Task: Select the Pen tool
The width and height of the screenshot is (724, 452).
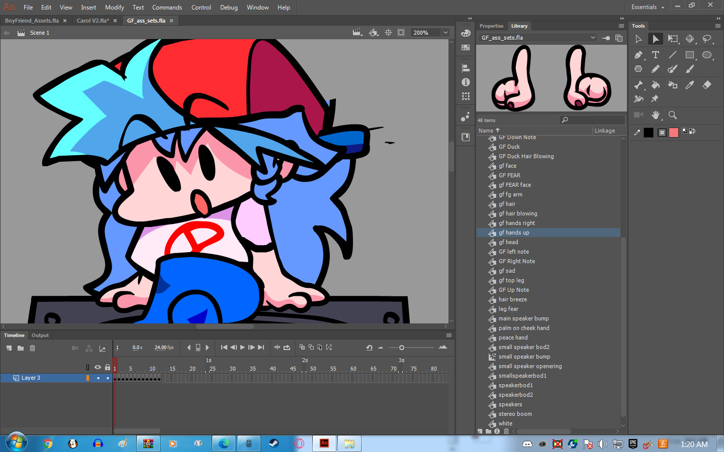Action: tap(639, 55)
